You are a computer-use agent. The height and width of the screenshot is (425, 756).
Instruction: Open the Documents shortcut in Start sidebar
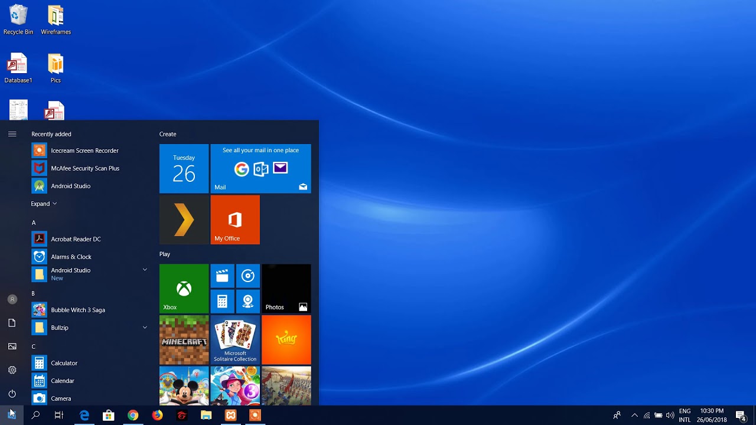pyautogui.click(x=12, y=323)
